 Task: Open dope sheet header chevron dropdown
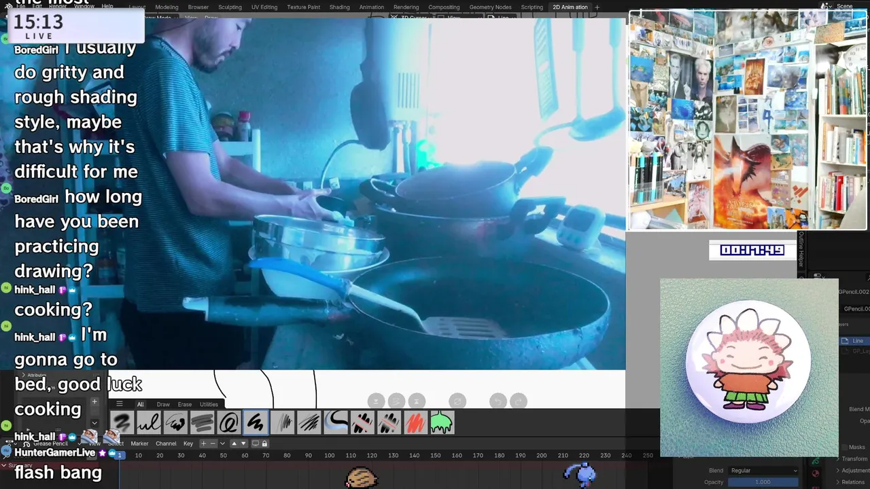tap(222, 443)
